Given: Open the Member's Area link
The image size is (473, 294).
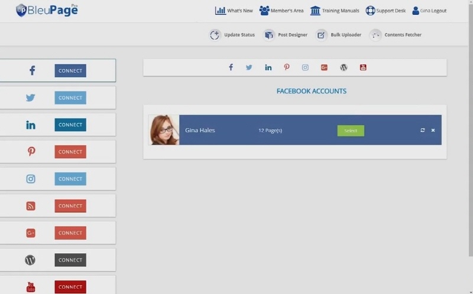Looking at the screenshot, I should click(281, 11).
